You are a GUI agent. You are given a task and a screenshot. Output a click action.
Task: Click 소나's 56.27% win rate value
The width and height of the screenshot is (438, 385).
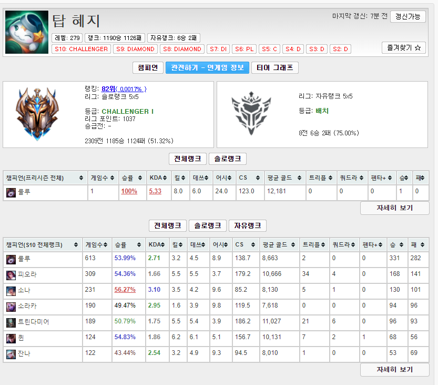click(x=125, y=290)
